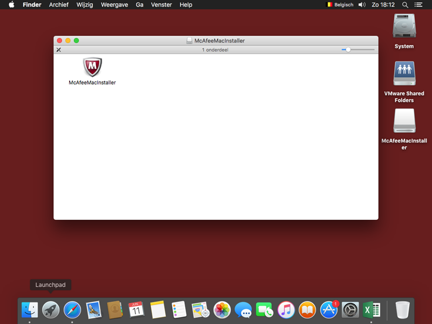Open the Ga menu
Screen dimensions: 432x324
tap(139, 5)
